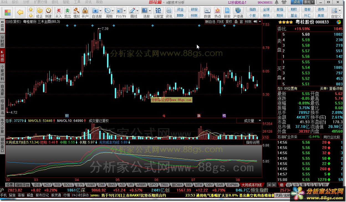Image resolution: width=346 pixels, height=202 pixels.
Task: Open the 扩展行情 menu
Action: pos(41,2)
